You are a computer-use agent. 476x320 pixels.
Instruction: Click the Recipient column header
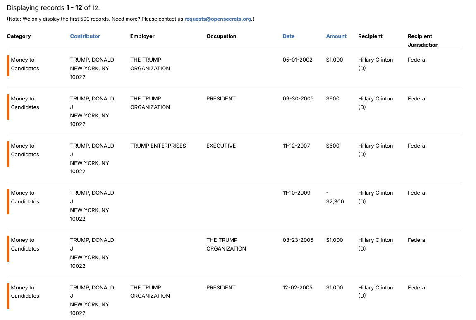pyautogui.click(x=370, y=36)
